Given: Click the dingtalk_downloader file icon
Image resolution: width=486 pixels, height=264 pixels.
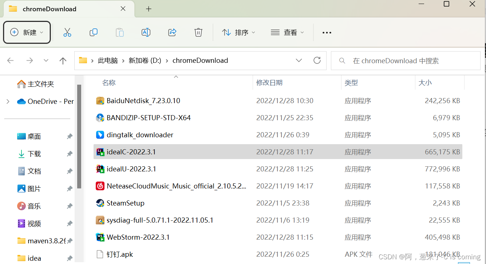Looking at the screenshot, I should tap(100, 135).
